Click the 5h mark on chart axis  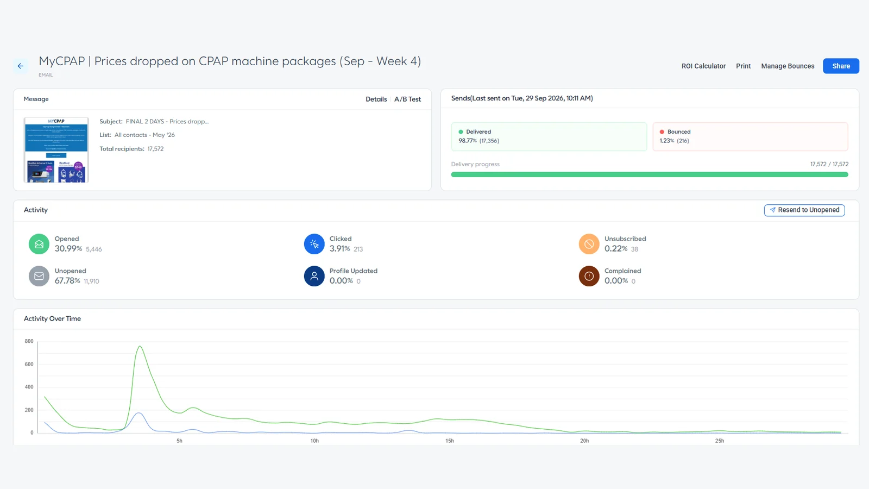(x=179, y=441)
